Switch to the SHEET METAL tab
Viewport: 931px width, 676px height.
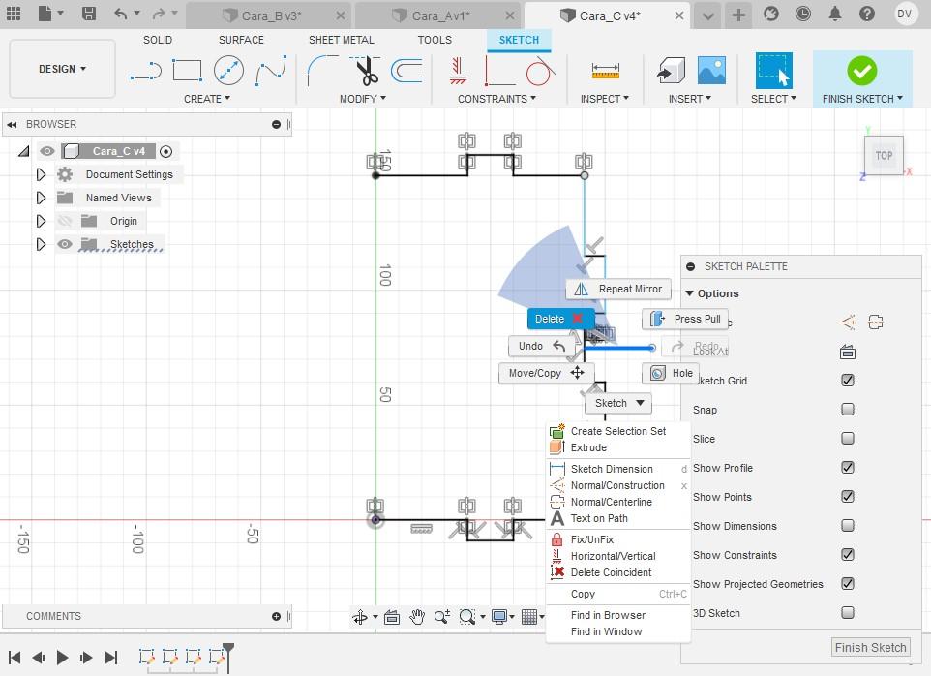tap(342, 40)
